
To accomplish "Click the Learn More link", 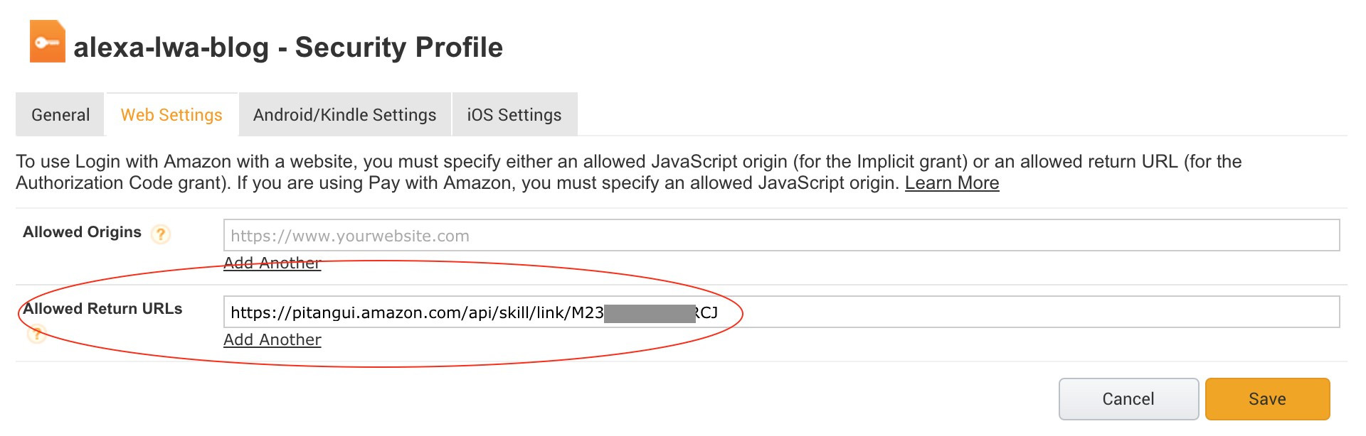I will (952, 182).
